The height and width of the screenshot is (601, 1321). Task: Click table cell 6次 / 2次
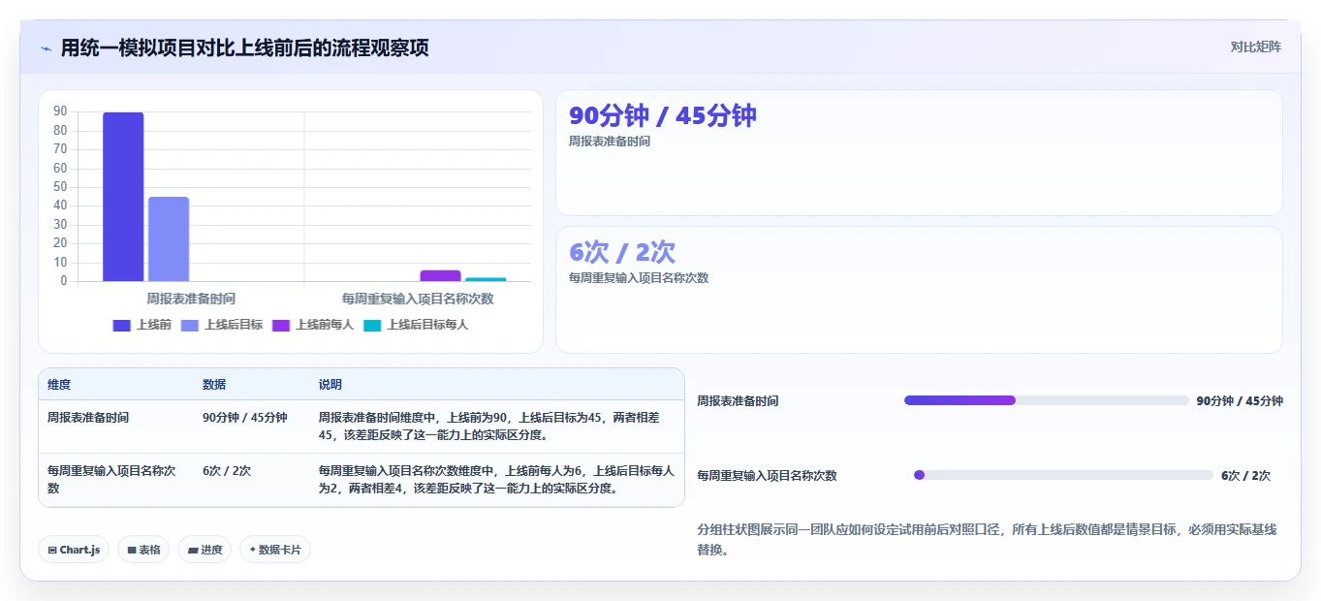(x=227, y=471)
